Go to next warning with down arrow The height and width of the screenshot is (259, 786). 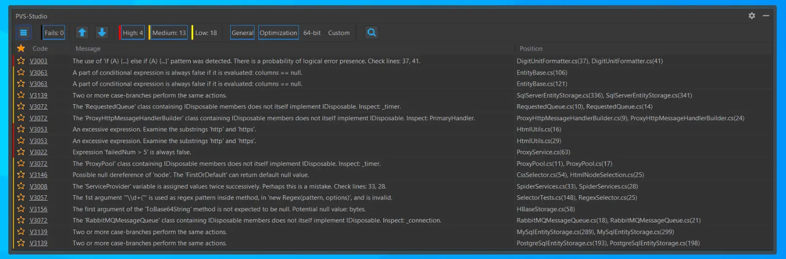click(x=102, y=33)
